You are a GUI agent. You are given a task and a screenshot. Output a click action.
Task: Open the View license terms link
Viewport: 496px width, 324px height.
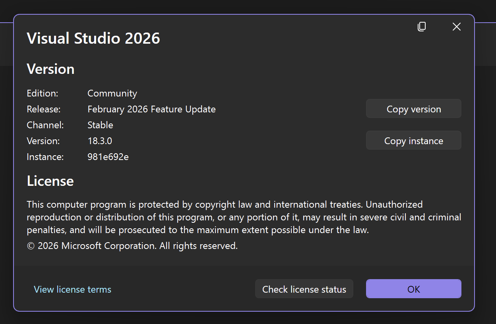(x=72, y=289)
